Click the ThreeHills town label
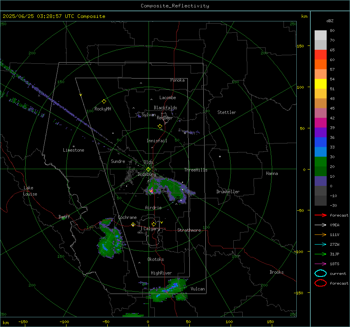Image resolution: width=350 pixels, height=327 pixels. (x=196, y=170)
